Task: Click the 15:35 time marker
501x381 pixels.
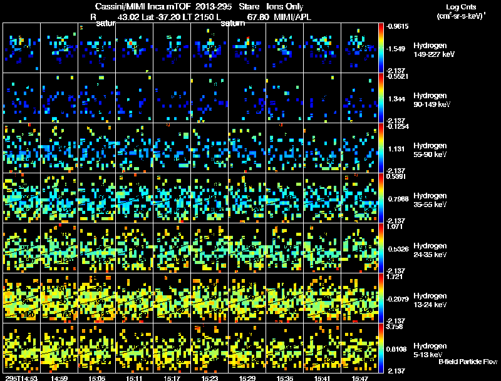Action: [285, 377]
